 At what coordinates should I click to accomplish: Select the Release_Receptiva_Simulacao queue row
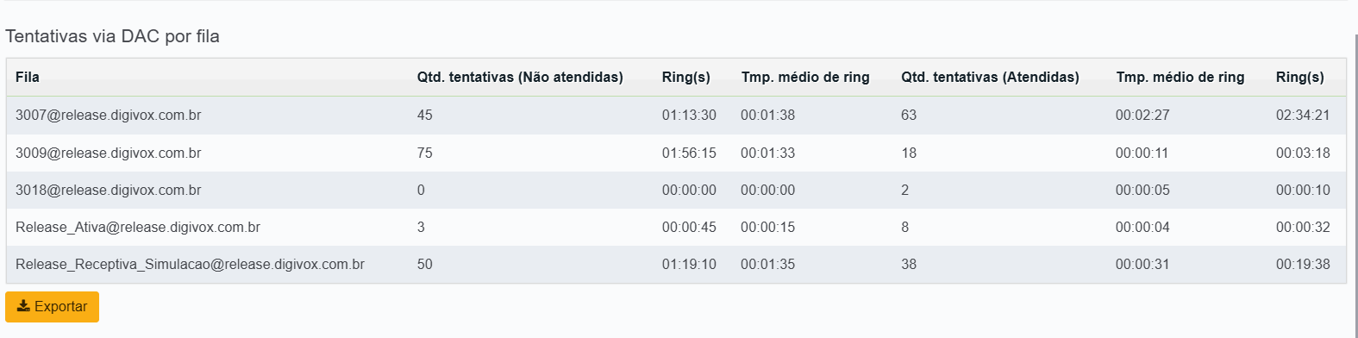[x=676, y=264]
